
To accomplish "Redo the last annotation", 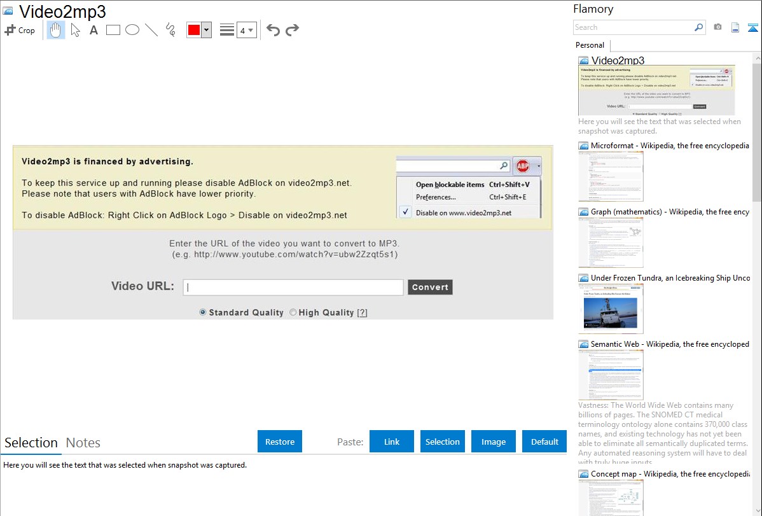I will tap(292, 30).
